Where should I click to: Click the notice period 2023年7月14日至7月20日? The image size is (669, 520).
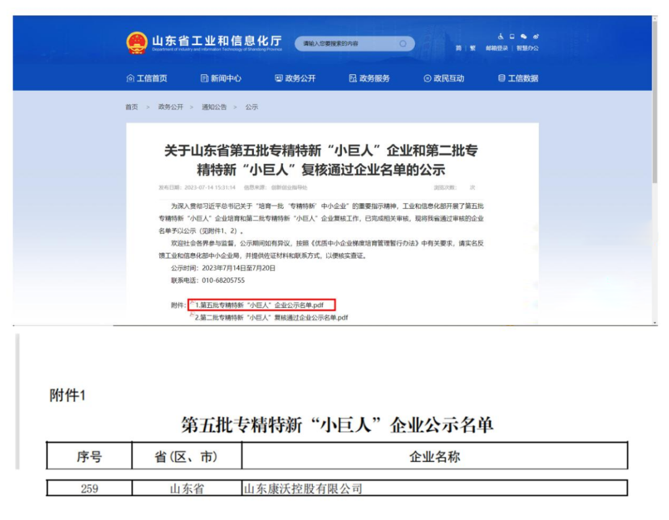238,268
